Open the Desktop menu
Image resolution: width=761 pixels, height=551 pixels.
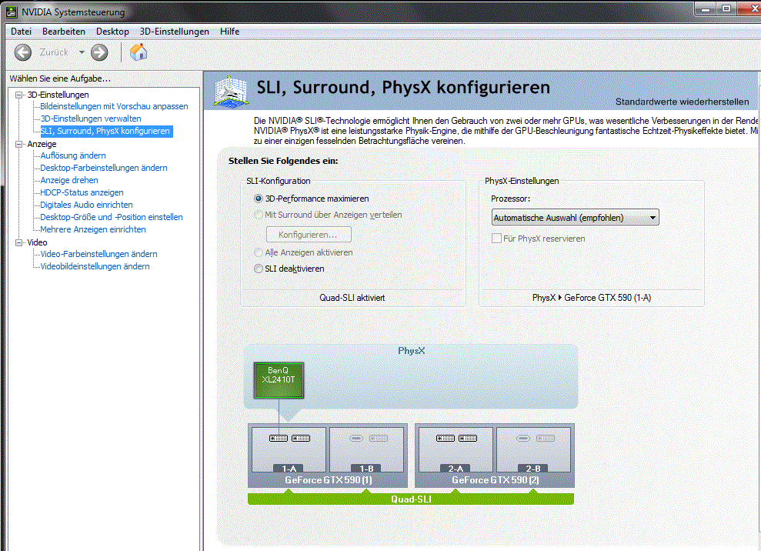112,32
